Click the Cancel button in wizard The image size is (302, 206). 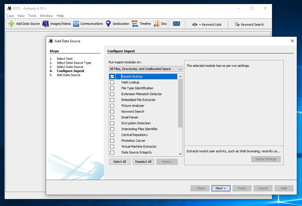click(263, 188)
